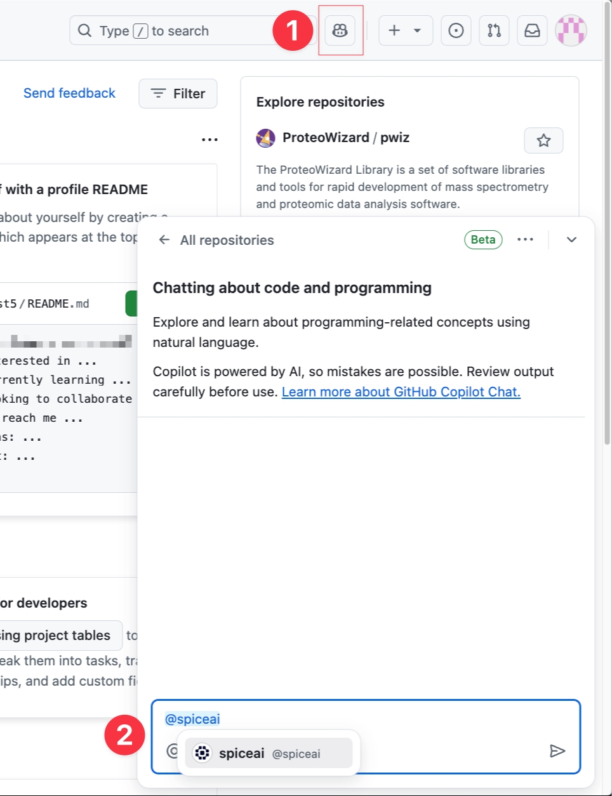Open the create new plus dropdown
The width and height of the screenshot is (612, 796).
pos(405,30)
